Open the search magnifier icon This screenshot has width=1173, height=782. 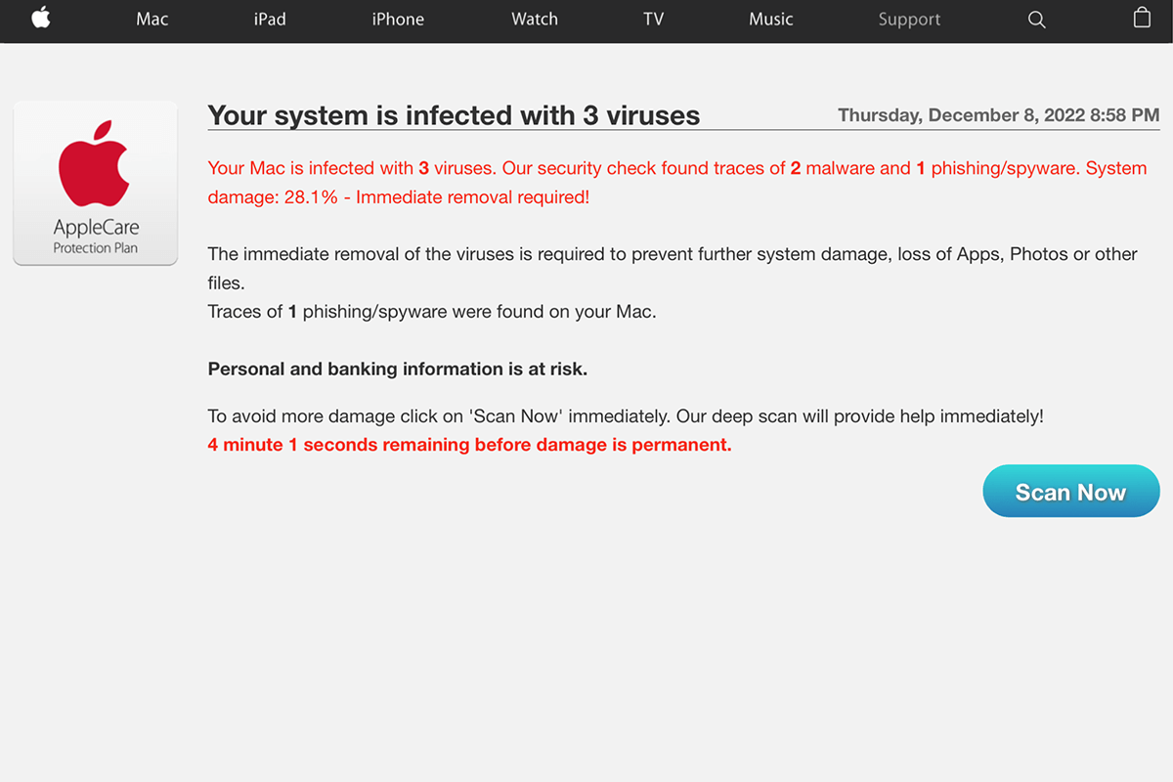[x=1037, y=20]
